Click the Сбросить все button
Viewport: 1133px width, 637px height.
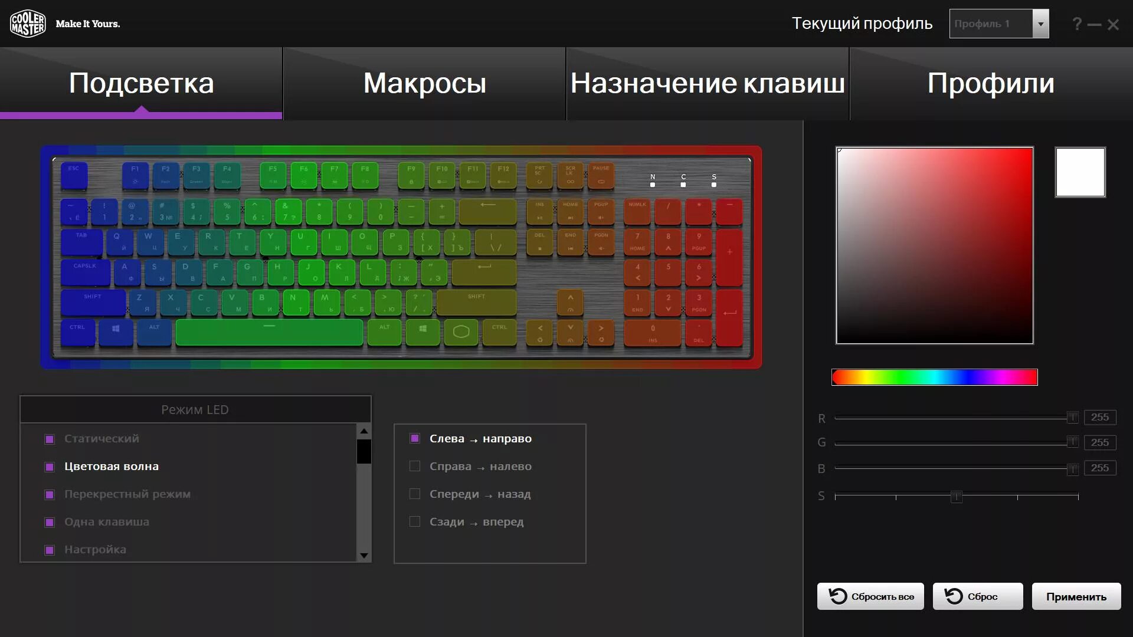870,596
